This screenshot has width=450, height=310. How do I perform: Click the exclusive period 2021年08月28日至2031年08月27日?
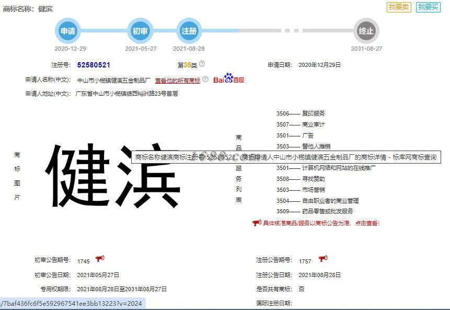point(122,289)
